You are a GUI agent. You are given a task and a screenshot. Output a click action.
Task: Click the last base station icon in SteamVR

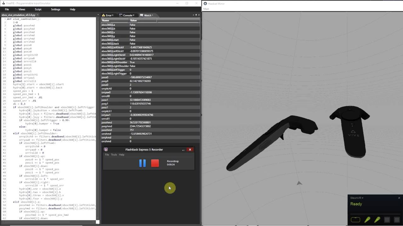click(397, 220)
